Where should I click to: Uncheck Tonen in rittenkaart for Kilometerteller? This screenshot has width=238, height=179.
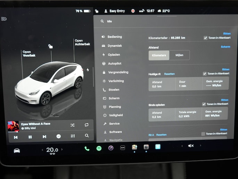(x=205, y=38)
